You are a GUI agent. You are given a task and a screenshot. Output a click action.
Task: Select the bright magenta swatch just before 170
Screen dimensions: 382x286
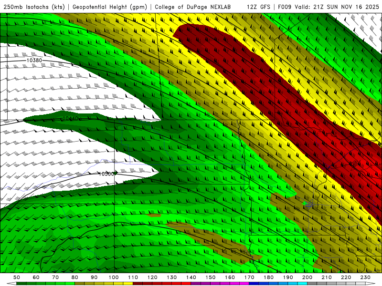coord(244,283)
